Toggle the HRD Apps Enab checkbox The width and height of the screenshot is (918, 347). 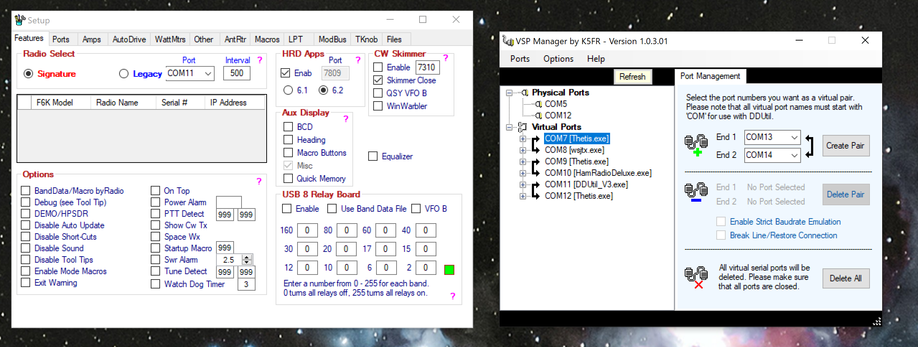[285, 73]
